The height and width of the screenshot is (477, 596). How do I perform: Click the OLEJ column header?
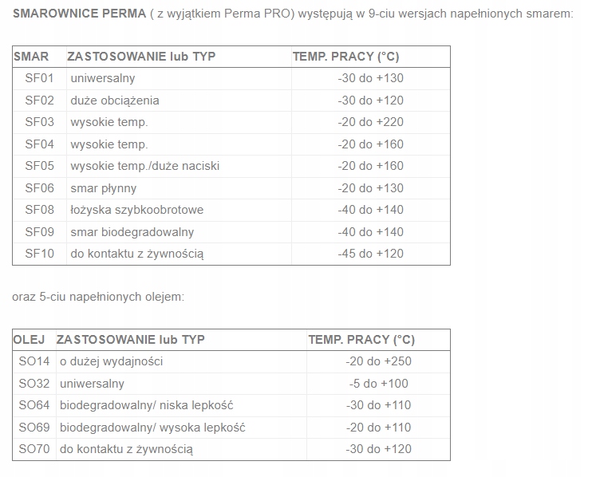click(29, 340)
